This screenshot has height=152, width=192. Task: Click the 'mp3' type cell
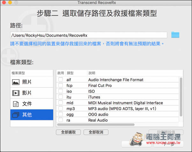[x=70, y=109]
